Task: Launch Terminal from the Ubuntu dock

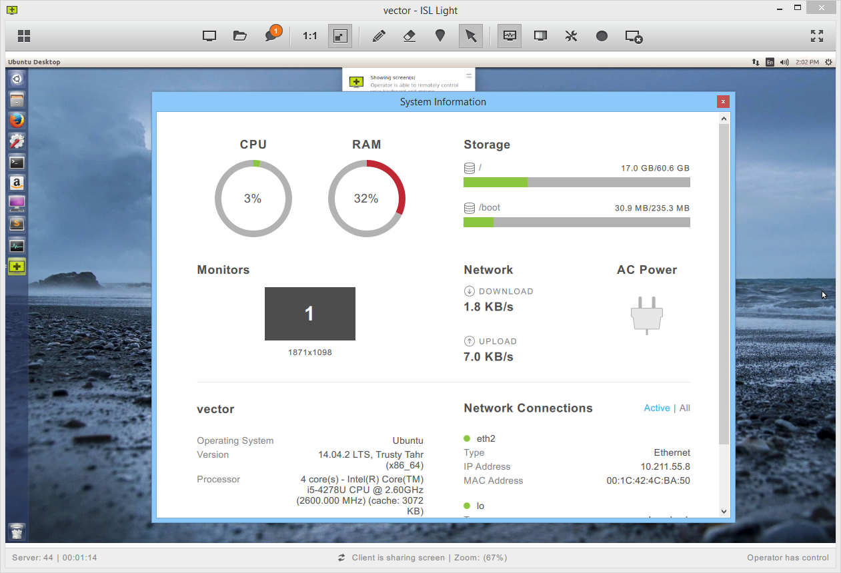Action: 17,162
